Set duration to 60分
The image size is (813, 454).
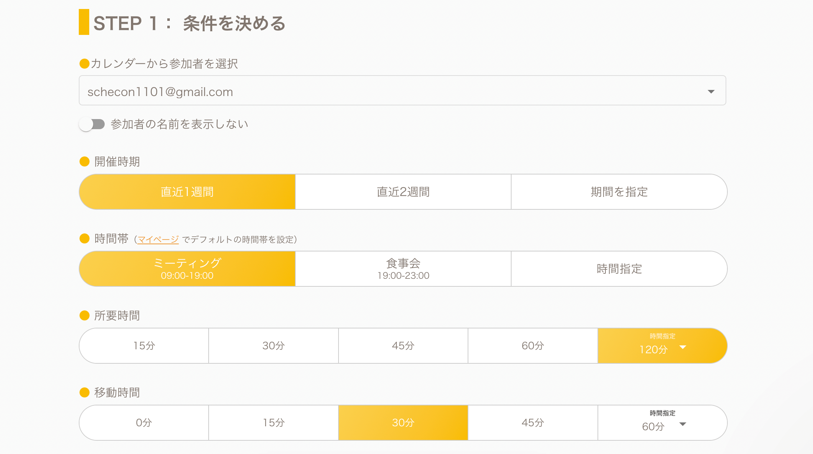pos(532,346)
